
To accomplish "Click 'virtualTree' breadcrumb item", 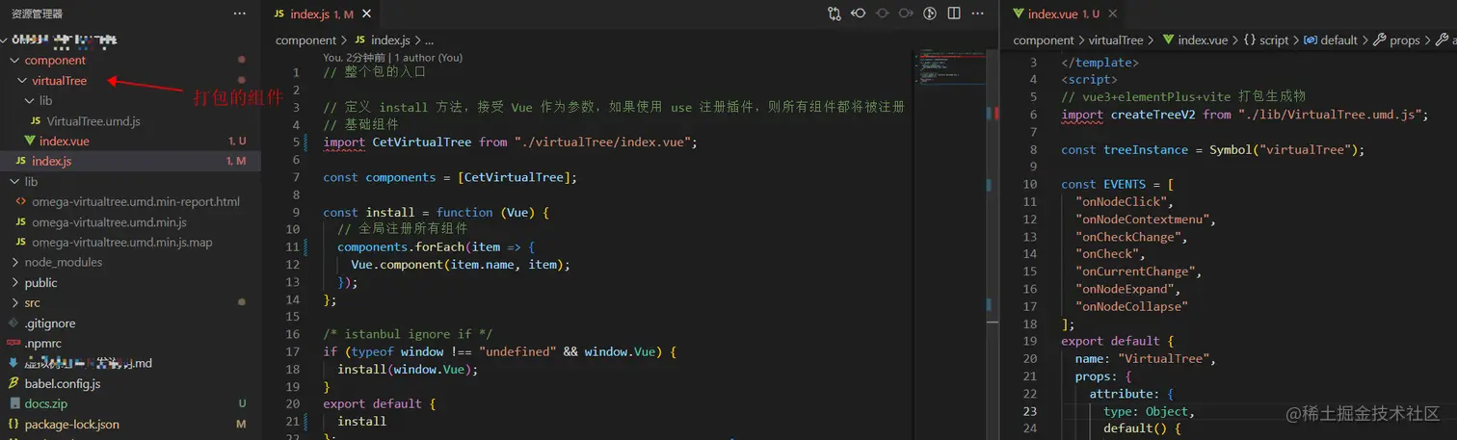I will pyautogui.click(x=1116, y=40).
